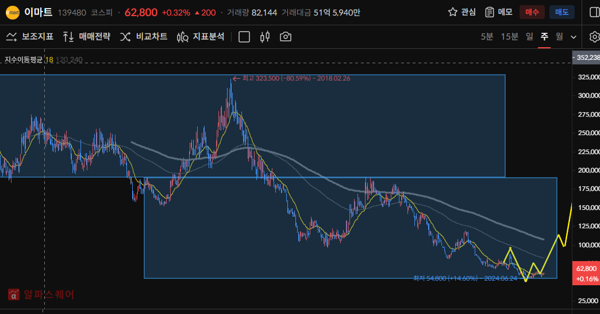Viewport: 600px width, 314px height.
Task: Switch to 일 daily interval
Action: (x=529, y=37)
